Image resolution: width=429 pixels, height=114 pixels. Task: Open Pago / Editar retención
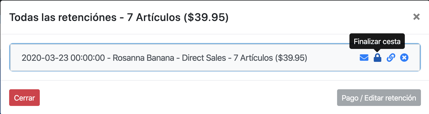379,98
